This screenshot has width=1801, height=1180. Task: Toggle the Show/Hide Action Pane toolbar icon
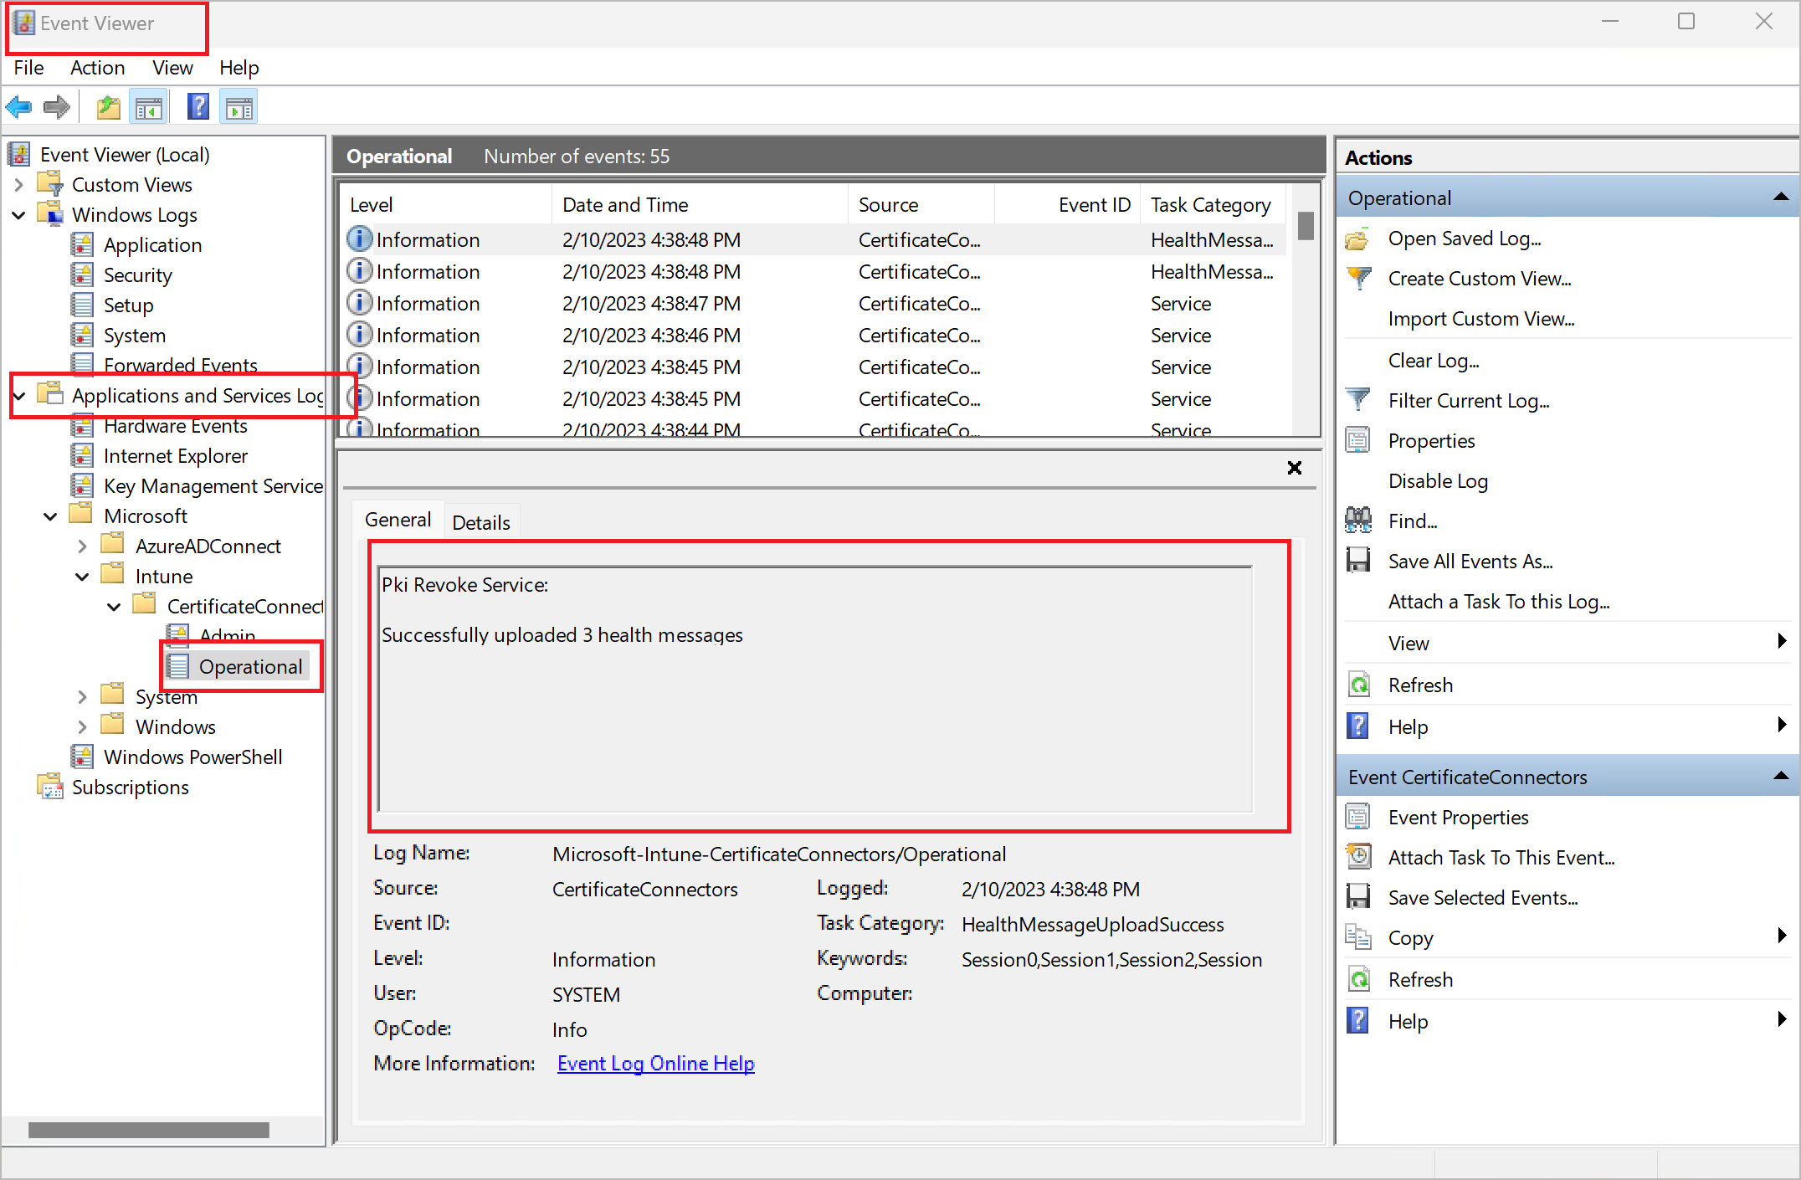coord(239,107)
